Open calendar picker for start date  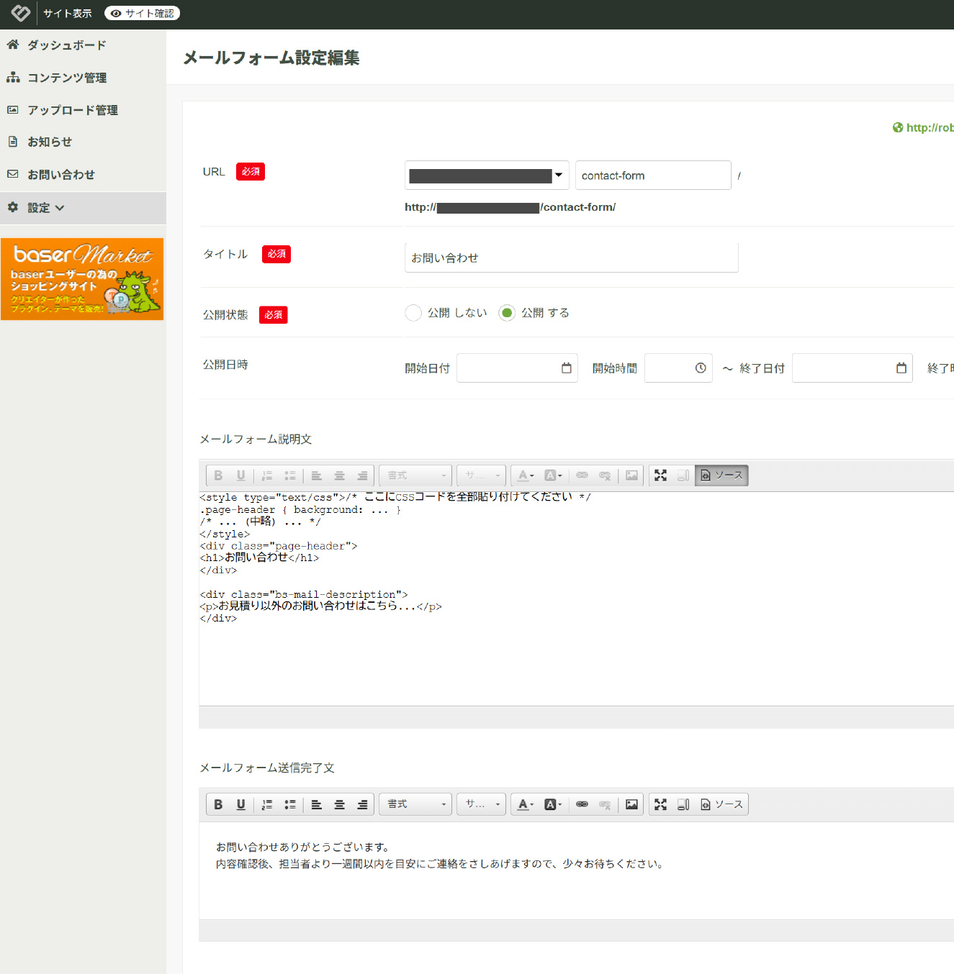click(x=567, y=368)
